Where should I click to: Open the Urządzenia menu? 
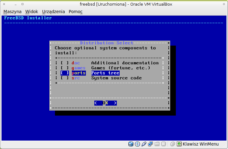click(x=53, y=12)
